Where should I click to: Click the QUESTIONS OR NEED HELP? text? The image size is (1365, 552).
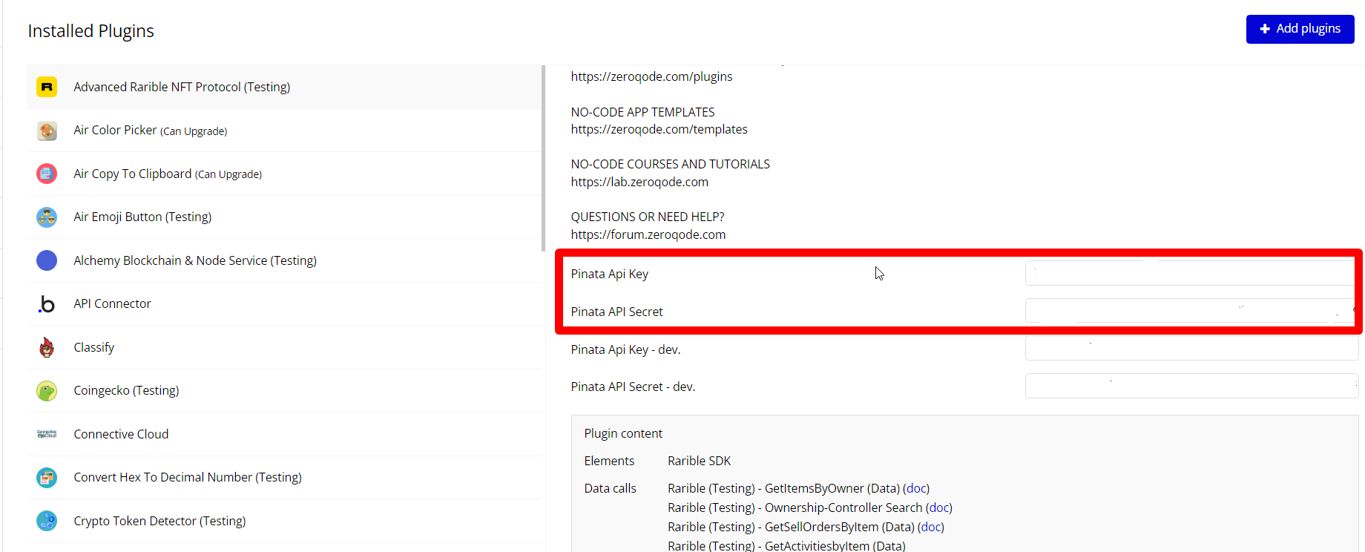(x=648, y=217)
